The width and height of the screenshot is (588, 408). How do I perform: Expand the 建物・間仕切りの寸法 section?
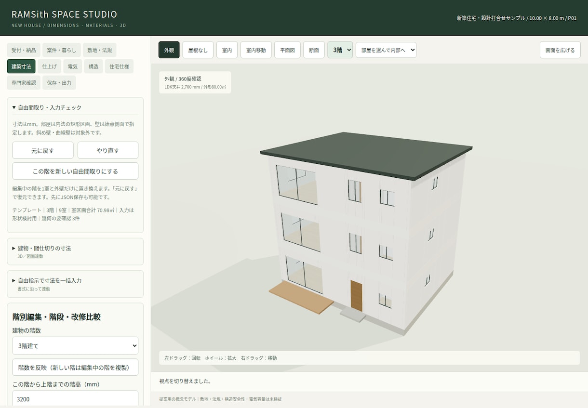pyautogui.click(x=75, y=251)
